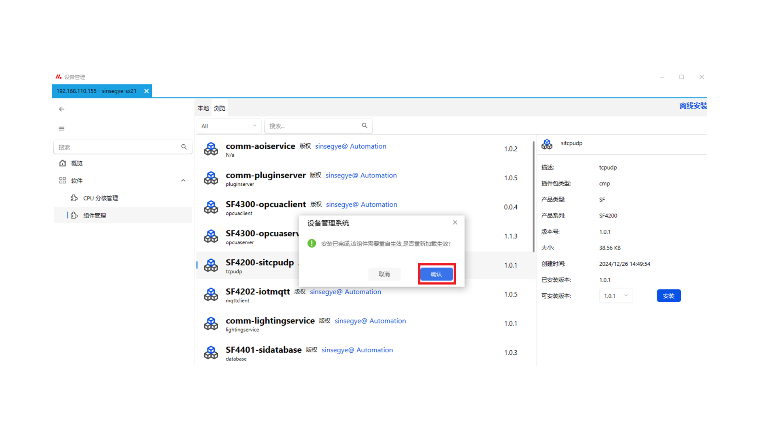The width and height of the screenshot is (759, 427).
Task: Click the home icon next to 概览
Action: 62,163
